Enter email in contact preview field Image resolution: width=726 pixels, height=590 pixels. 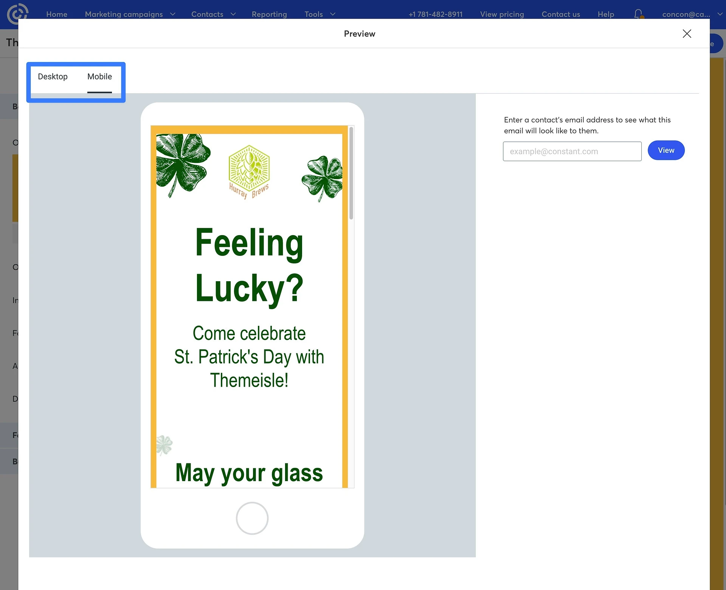pyautogui.click(x=572, y=150)
